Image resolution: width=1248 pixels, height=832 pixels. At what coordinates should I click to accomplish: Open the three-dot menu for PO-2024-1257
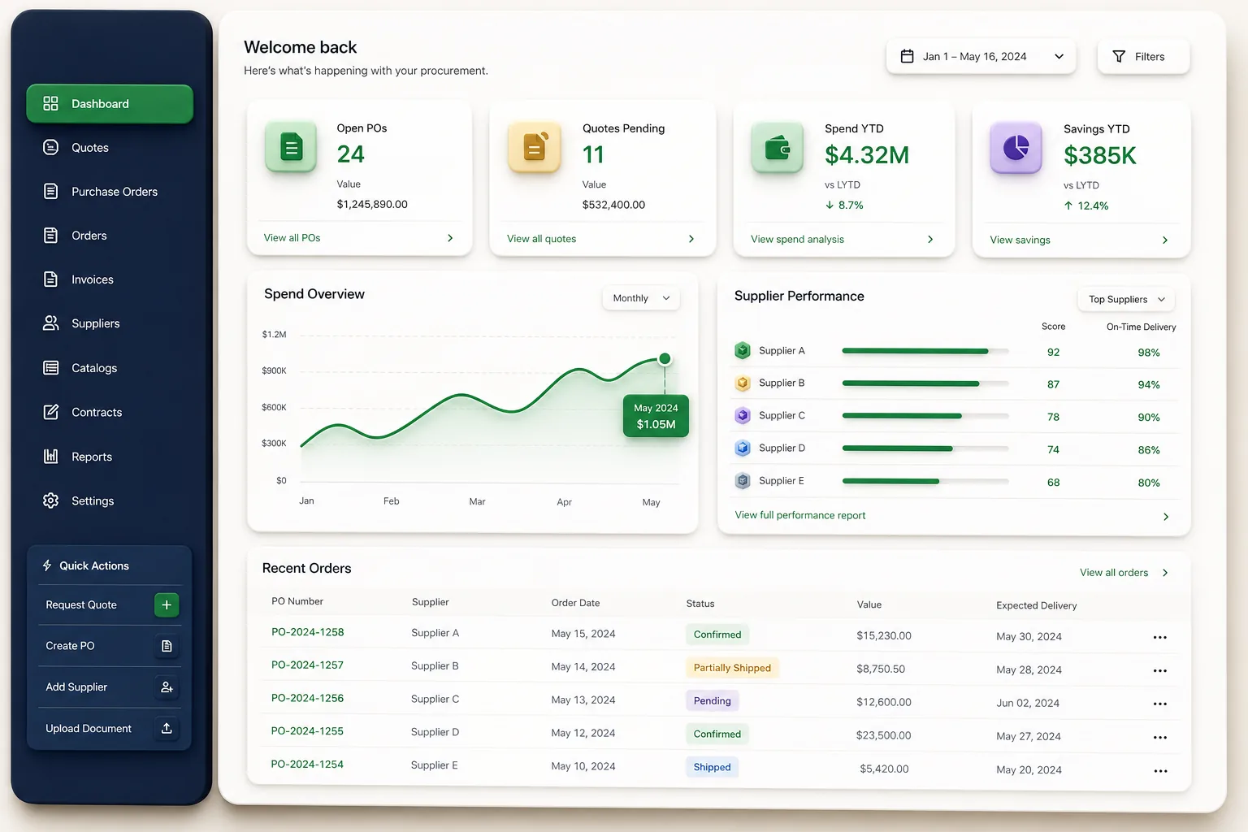(1160, 670)
